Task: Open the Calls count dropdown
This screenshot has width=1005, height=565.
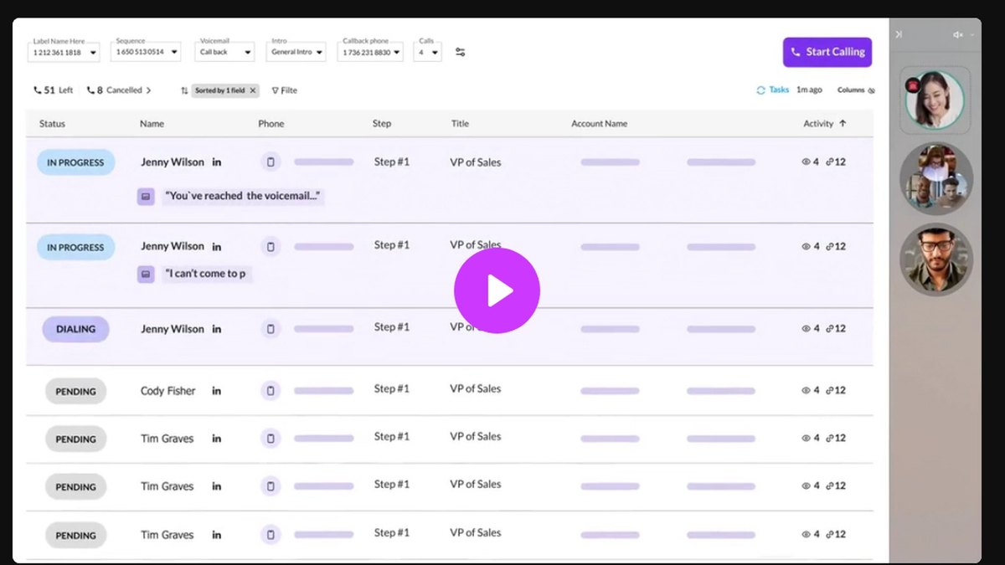Action: (x=429, y=52)
